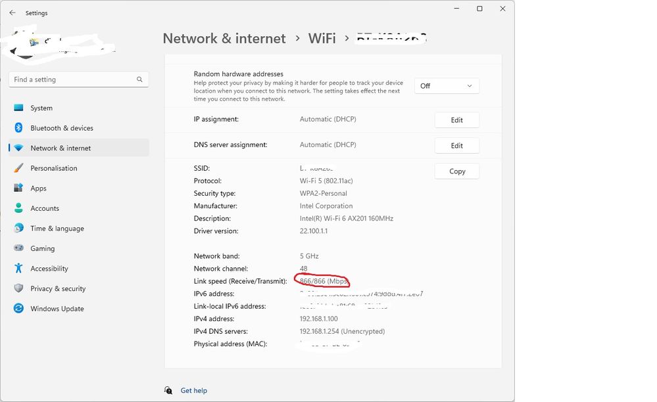Open Time & language settings
Screen dimensions: 657x402
[57, 229]
